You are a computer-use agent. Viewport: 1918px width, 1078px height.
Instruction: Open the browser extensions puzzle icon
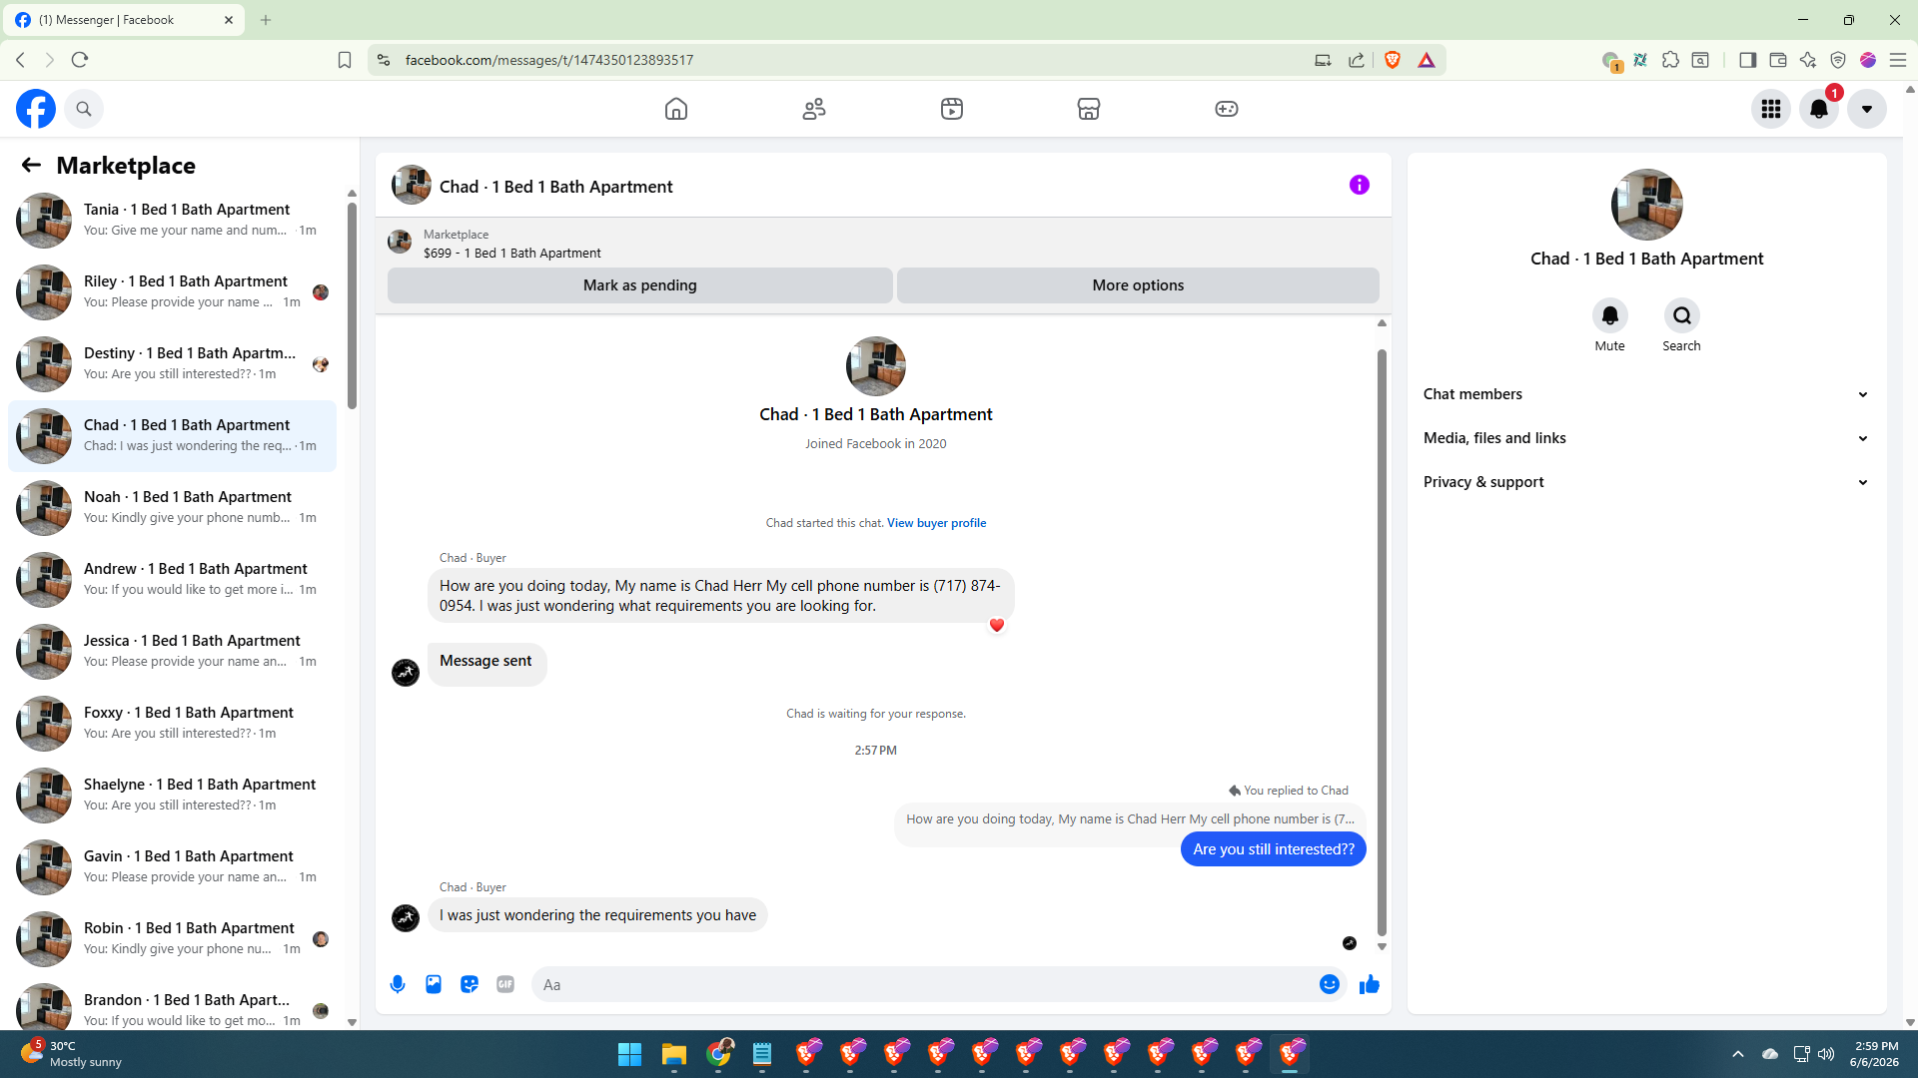pyautogui.click(x=1670, y=60)
